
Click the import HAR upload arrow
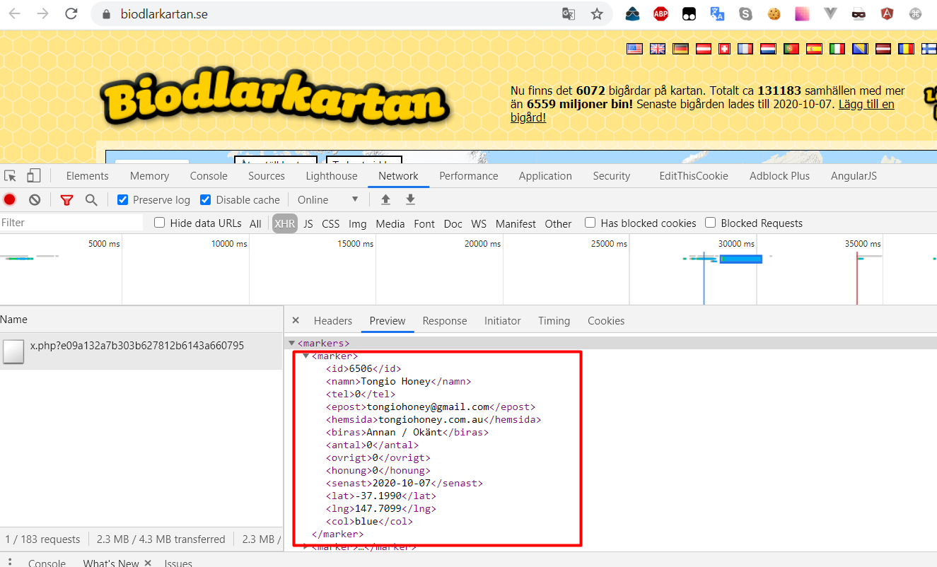pos(385,200)
